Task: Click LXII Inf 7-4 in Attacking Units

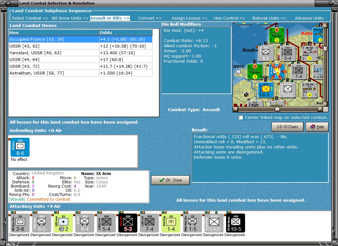Action: 150,223
